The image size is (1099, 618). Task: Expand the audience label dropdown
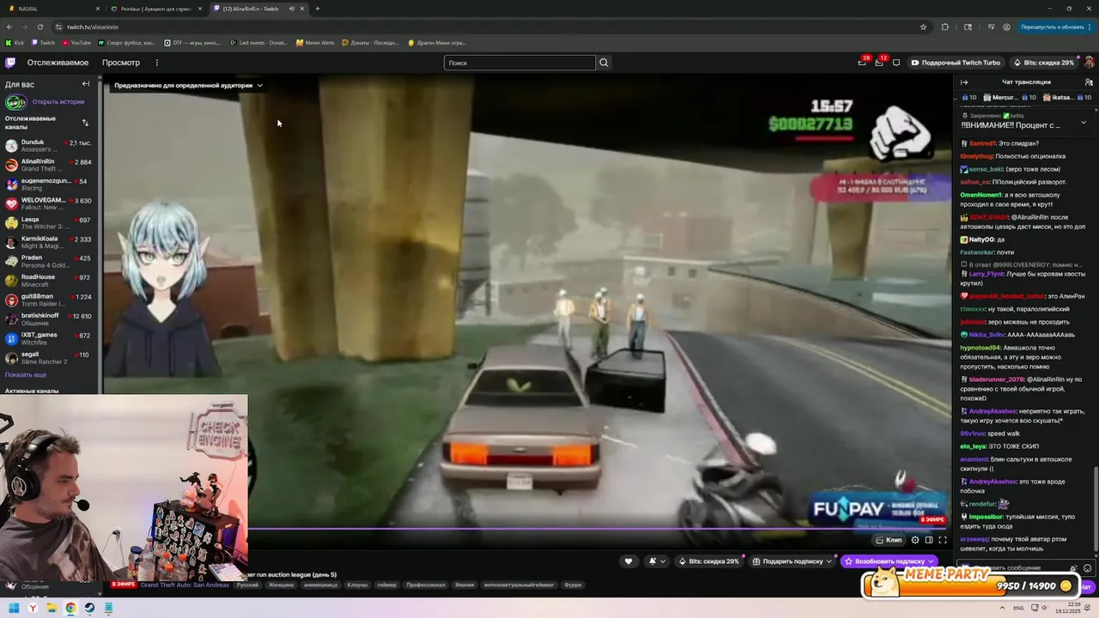point(260,85)
